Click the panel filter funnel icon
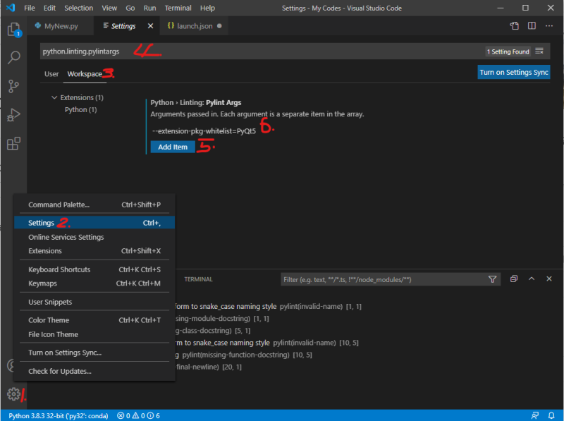Screen dimensions: 564x421 (492, 279)
